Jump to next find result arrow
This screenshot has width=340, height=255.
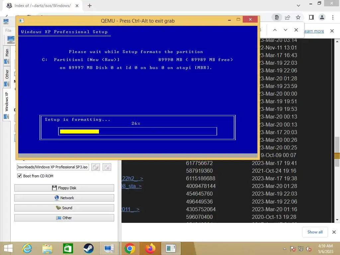coord(285,30)
